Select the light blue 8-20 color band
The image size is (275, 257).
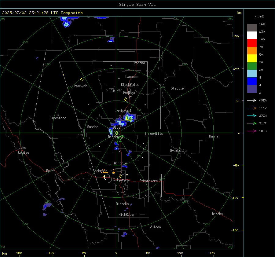tap(252, 73)
